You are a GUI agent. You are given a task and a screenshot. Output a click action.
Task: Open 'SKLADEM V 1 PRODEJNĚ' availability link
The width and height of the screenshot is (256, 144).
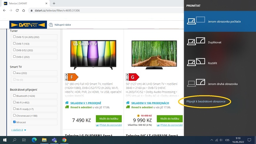[86, 103]
